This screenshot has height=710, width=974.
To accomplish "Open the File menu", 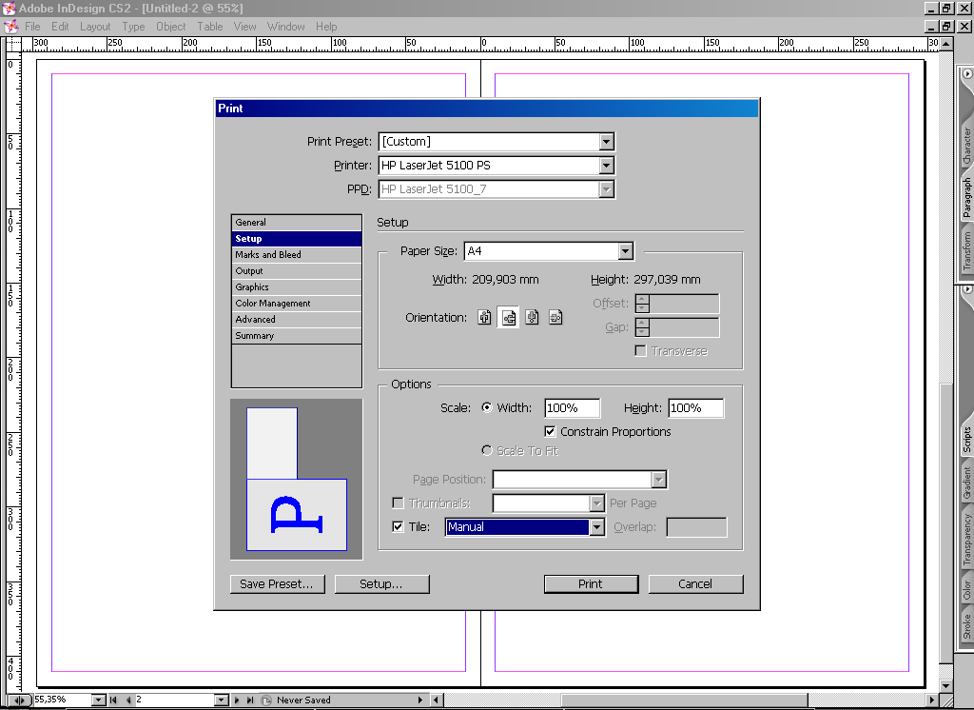I will click(32, 27).
